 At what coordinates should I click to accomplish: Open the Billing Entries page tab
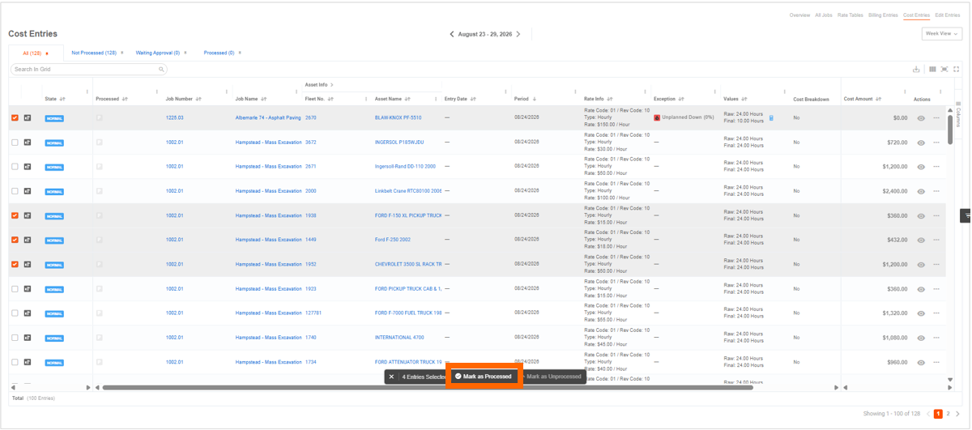pyautogui.click(x=883, y=15)
